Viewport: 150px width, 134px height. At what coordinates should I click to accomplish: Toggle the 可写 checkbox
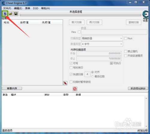click(x=71, y=63)
